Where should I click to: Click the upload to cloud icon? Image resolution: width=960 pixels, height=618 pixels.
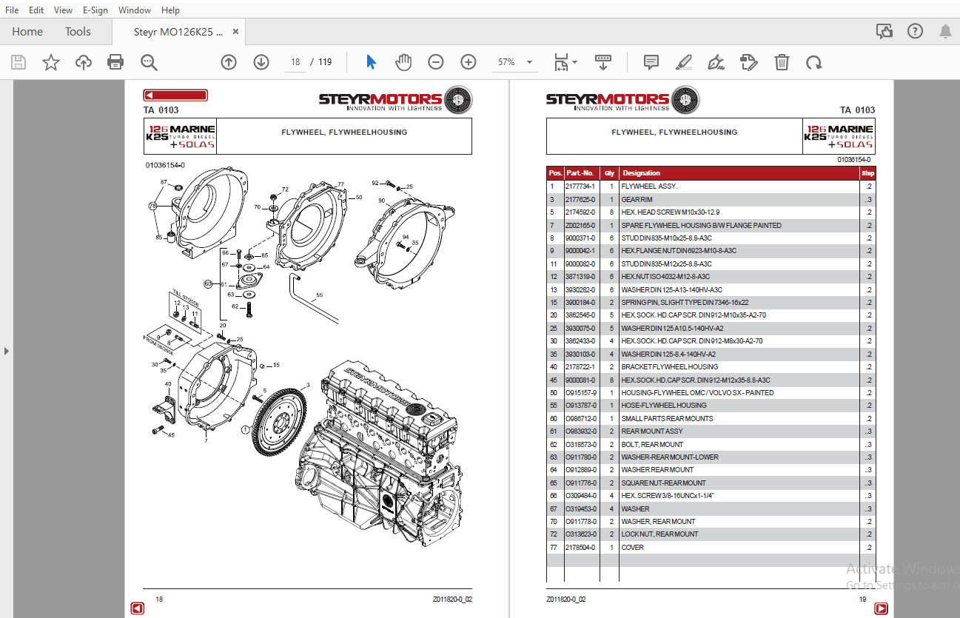coord(84,62)
